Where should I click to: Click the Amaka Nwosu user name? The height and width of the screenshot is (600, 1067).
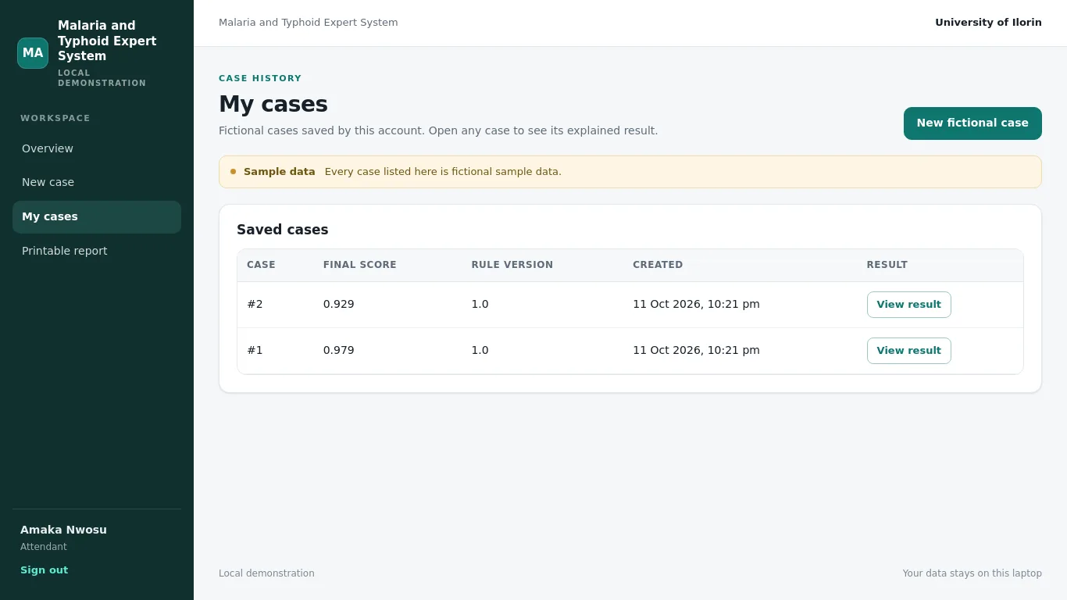pyautogui.click(x=63, y=530)
